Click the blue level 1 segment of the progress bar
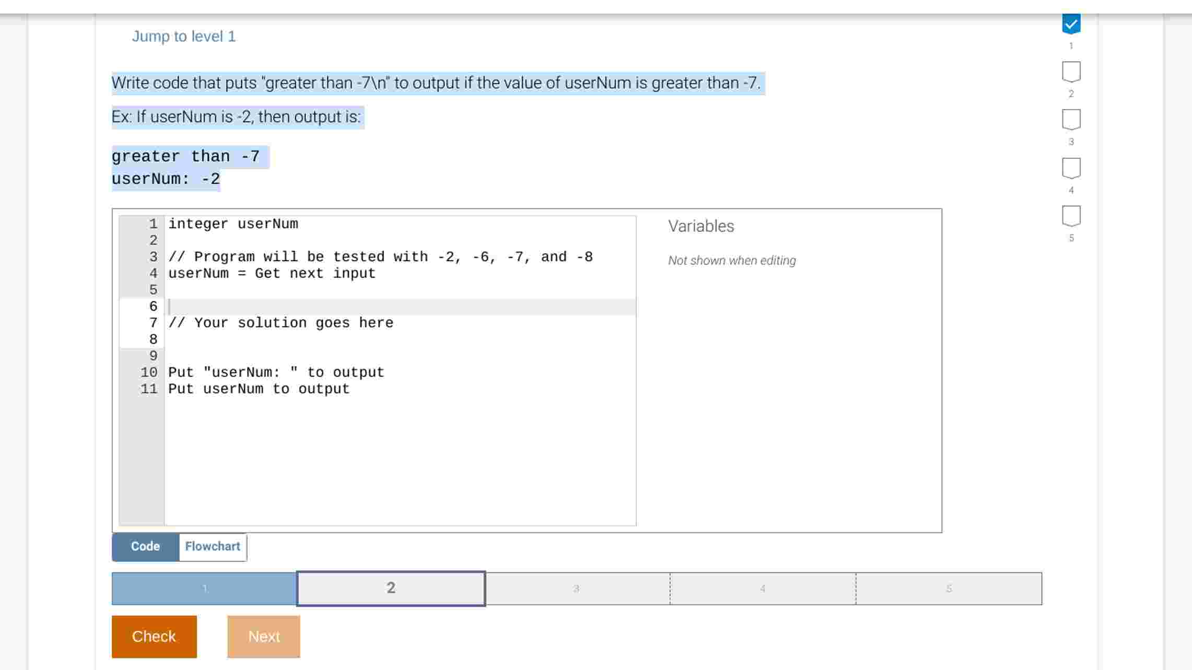1192x670 pixels. [x=204, y=589]
